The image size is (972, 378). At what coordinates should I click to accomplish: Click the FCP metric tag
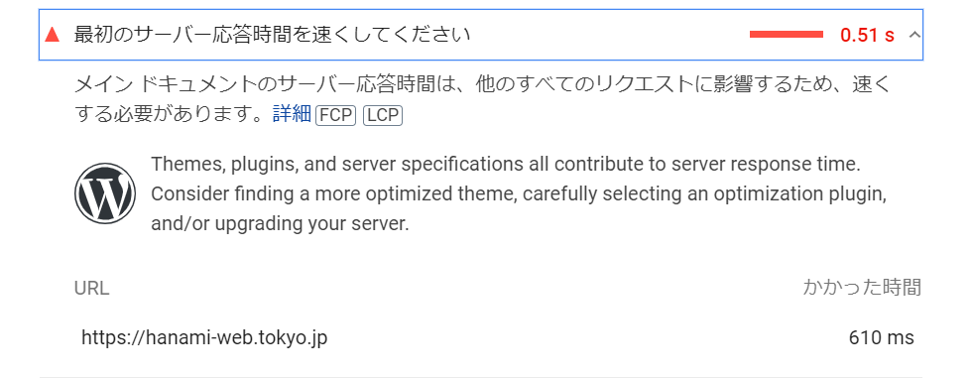click(335, 115)
